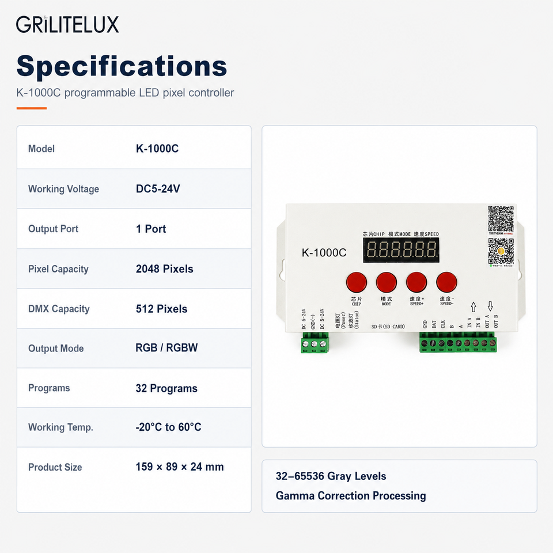The width and height of the screenshot is (553, 553).
Task: Select the Working Voltage DC5-24V row
Action: (134, 189)
